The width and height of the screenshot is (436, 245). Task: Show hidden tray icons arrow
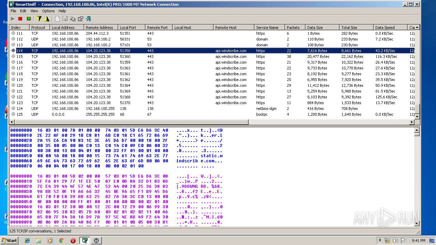380,241
